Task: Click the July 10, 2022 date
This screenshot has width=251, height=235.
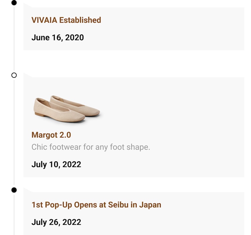Action: tap(56, 164)
